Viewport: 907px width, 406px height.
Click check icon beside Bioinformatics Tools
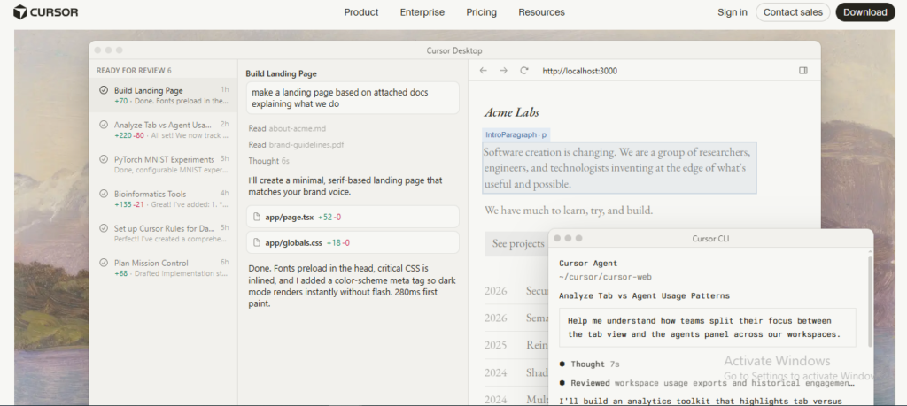pos(104,194)
